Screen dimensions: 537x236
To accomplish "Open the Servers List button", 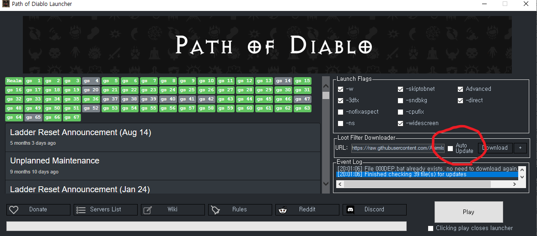I will tap(106, 210).
